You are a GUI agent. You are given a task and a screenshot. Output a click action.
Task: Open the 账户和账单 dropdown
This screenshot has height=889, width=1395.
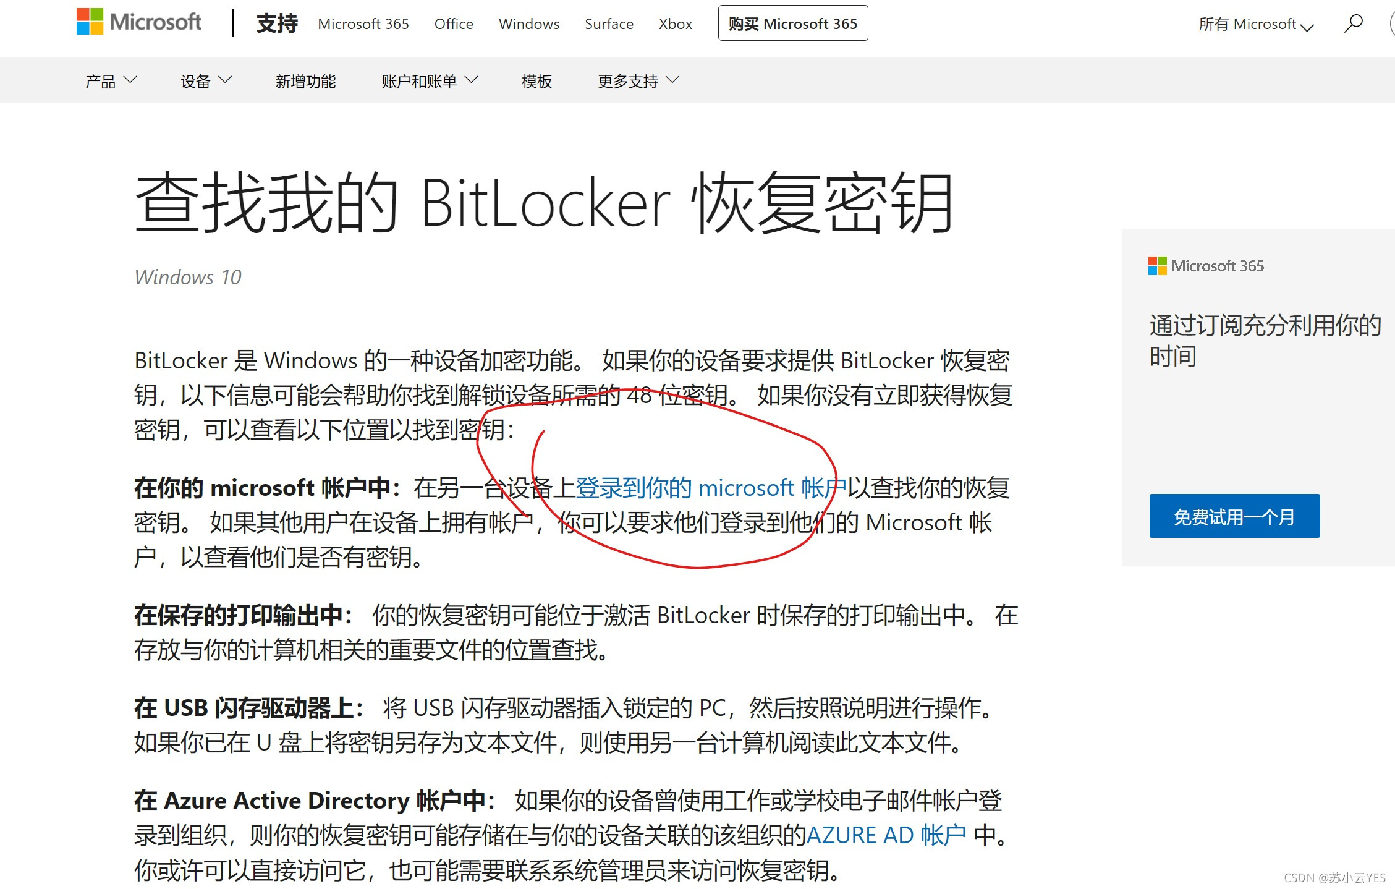[x=430, y=81]
